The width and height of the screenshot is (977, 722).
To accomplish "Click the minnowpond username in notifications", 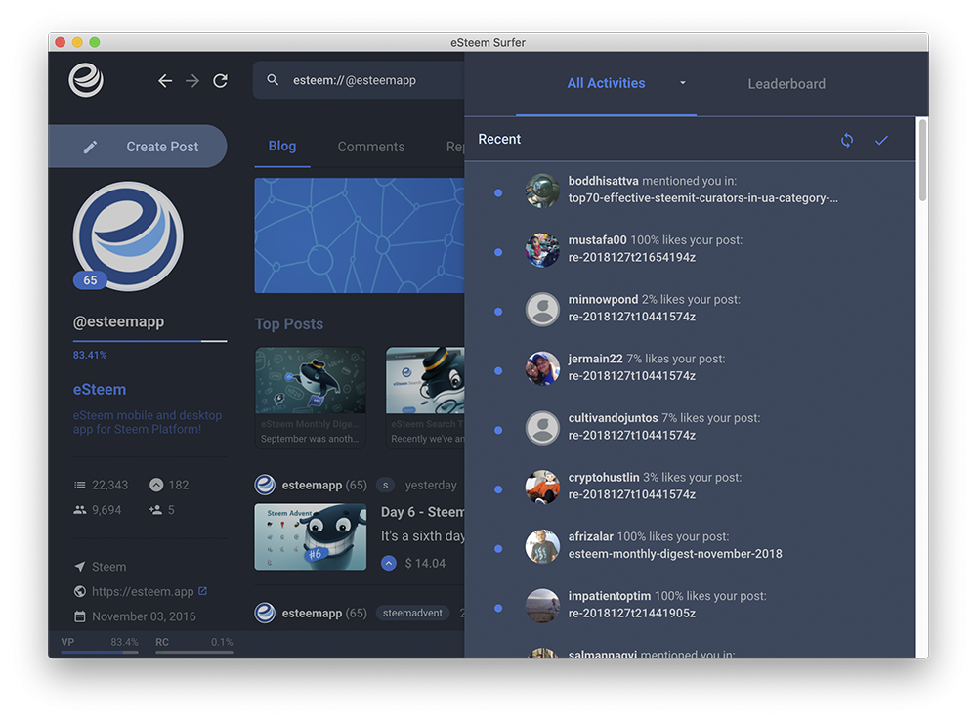I will click(x=603, y=300).
